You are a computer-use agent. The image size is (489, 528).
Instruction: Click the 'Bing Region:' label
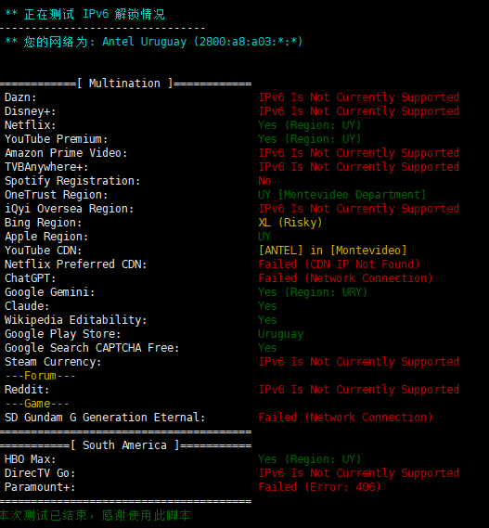pos(43,223)
